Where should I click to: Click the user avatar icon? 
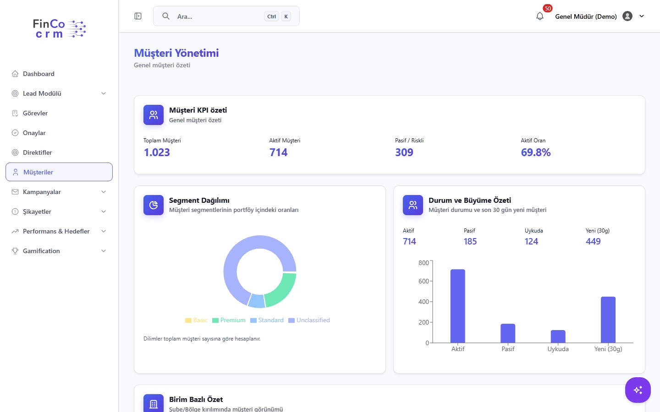click(627, 16)
